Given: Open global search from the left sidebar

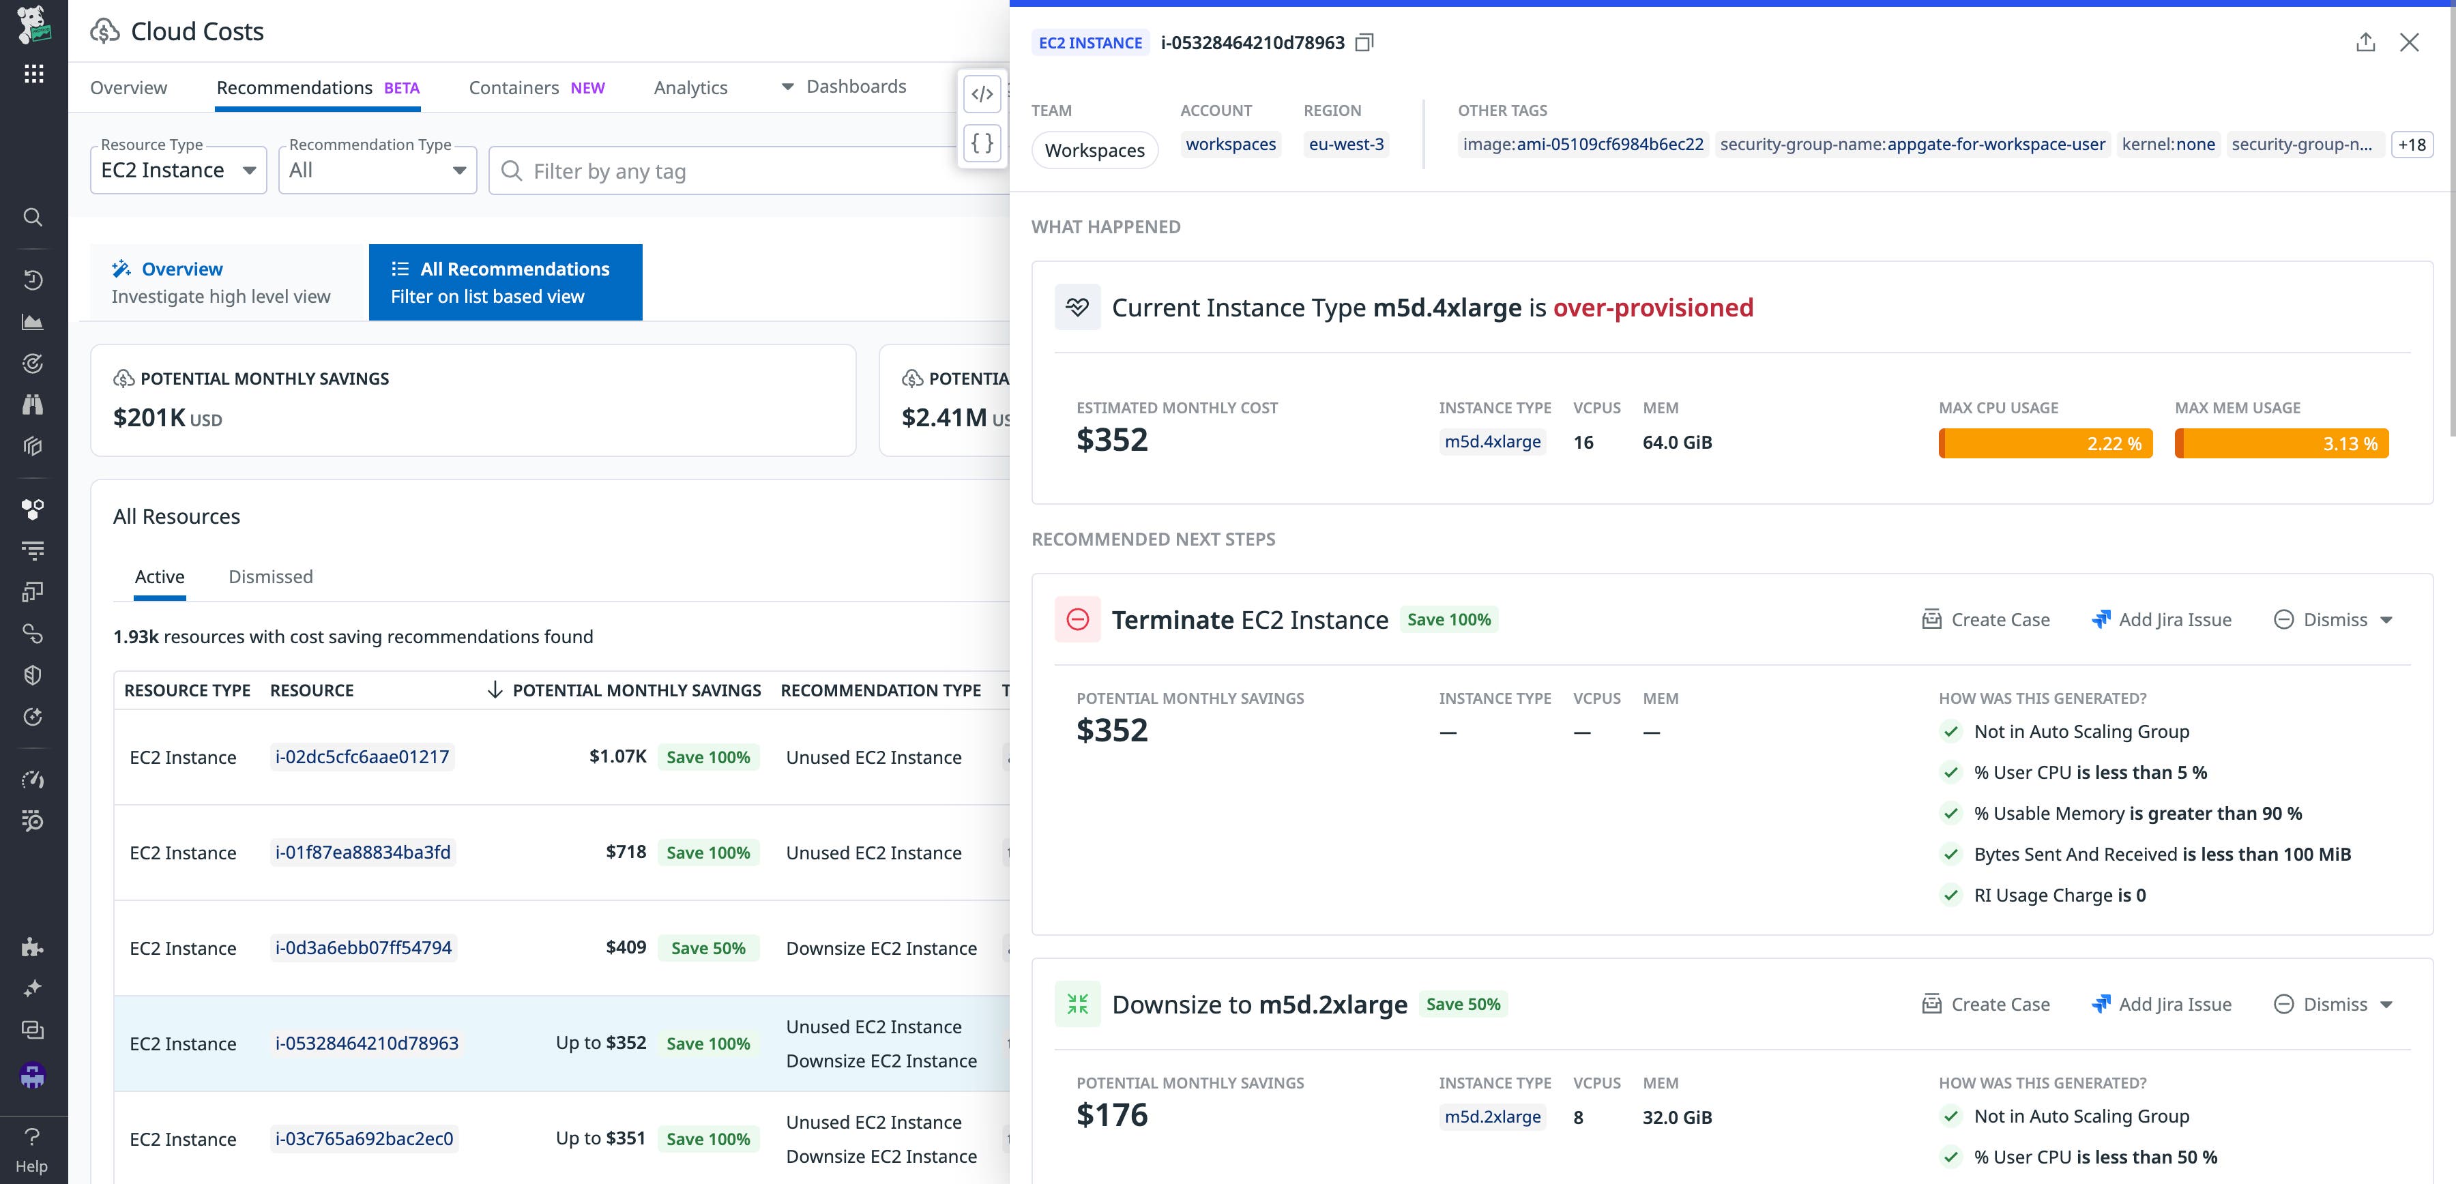Looking at the screenshot, I should point(33,218).
